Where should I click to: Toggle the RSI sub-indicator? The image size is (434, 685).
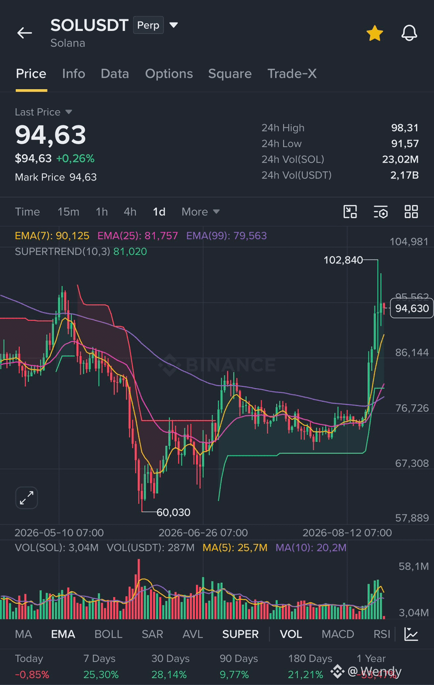[382, 634]
